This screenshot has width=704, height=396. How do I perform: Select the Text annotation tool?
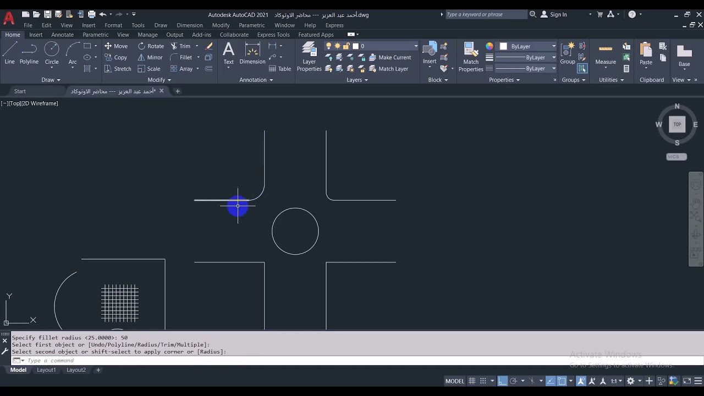coord(229,53)
